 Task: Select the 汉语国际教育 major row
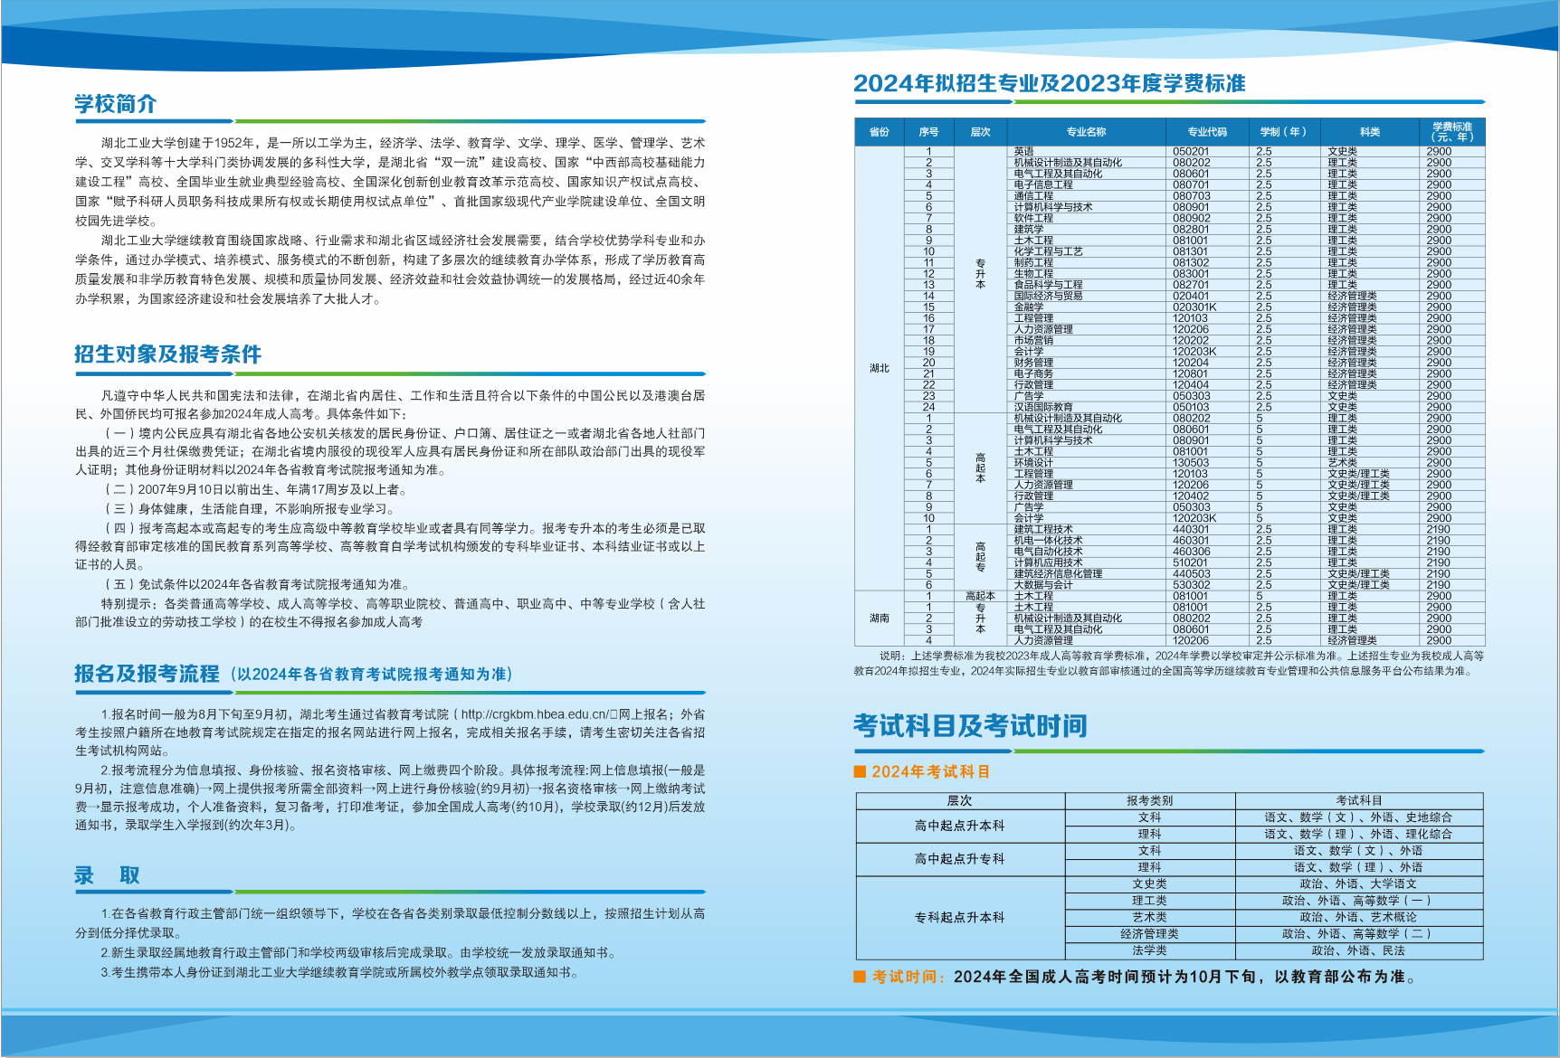tap(1043, 407)
